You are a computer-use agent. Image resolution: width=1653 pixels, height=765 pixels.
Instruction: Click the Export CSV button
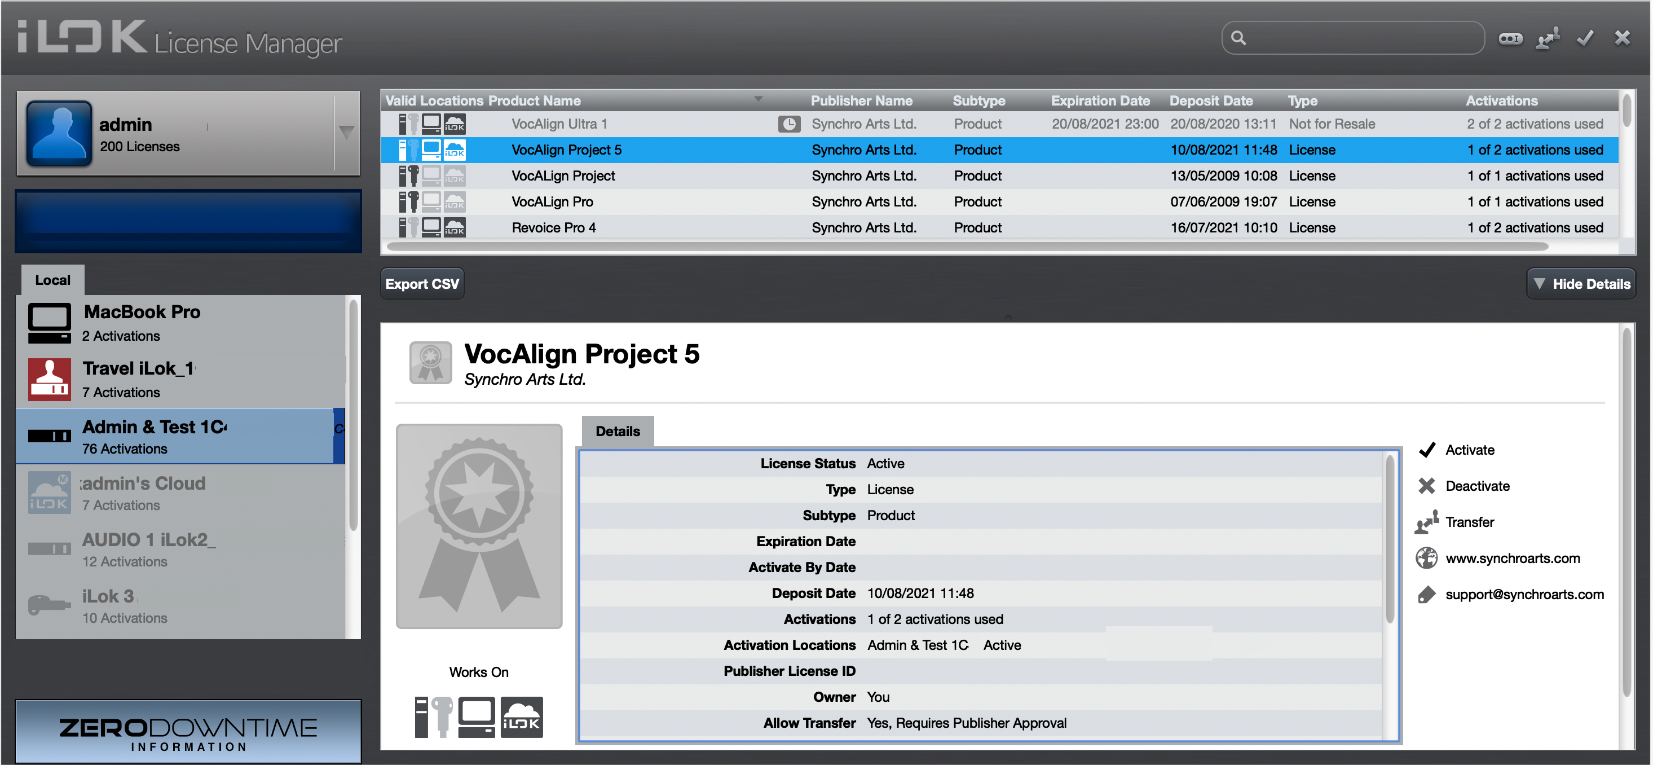click(x=422, y=284)
